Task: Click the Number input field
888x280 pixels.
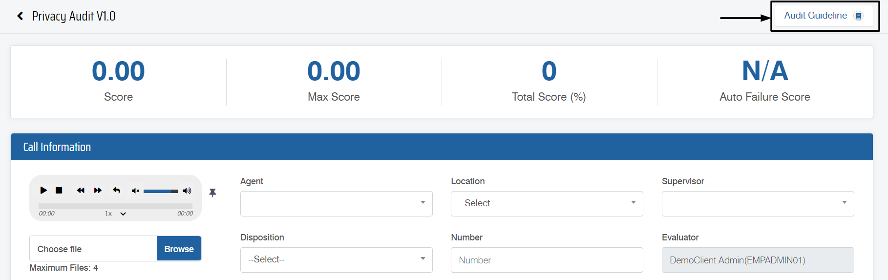Action: point(547,260)
